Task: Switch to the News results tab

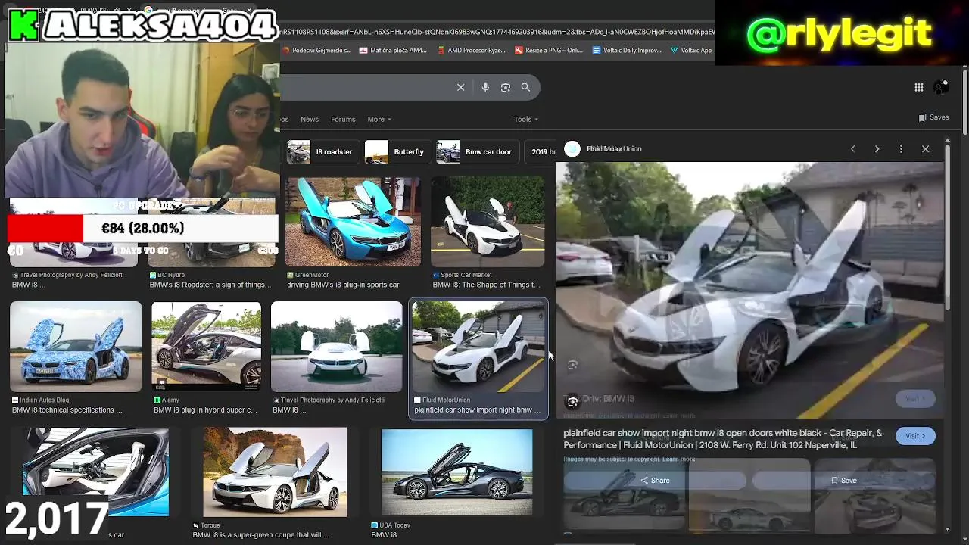Action: coord(310,119)
